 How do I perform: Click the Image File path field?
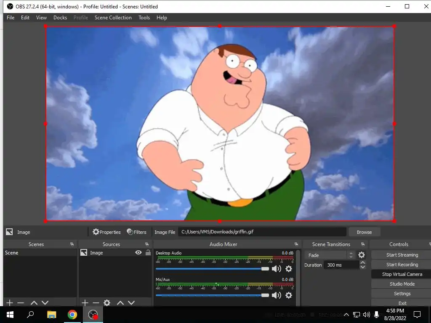pos(262,232)
